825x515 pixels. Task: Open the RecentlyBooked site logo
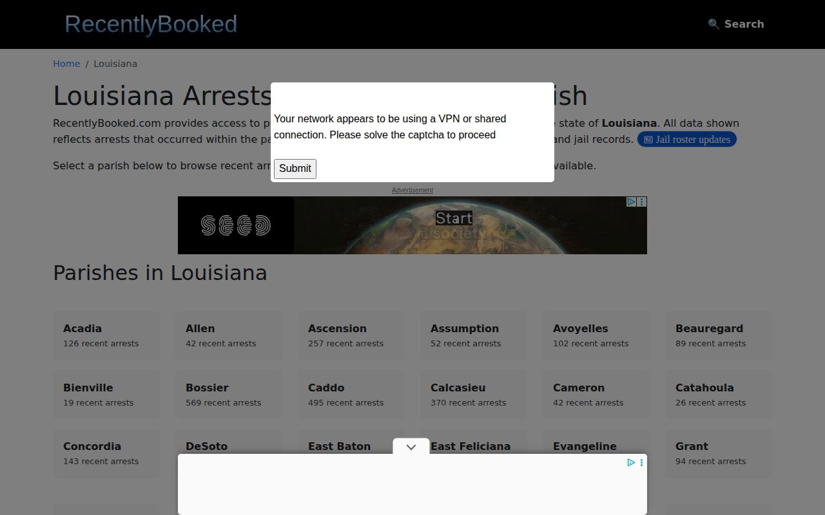click(151, 24)
